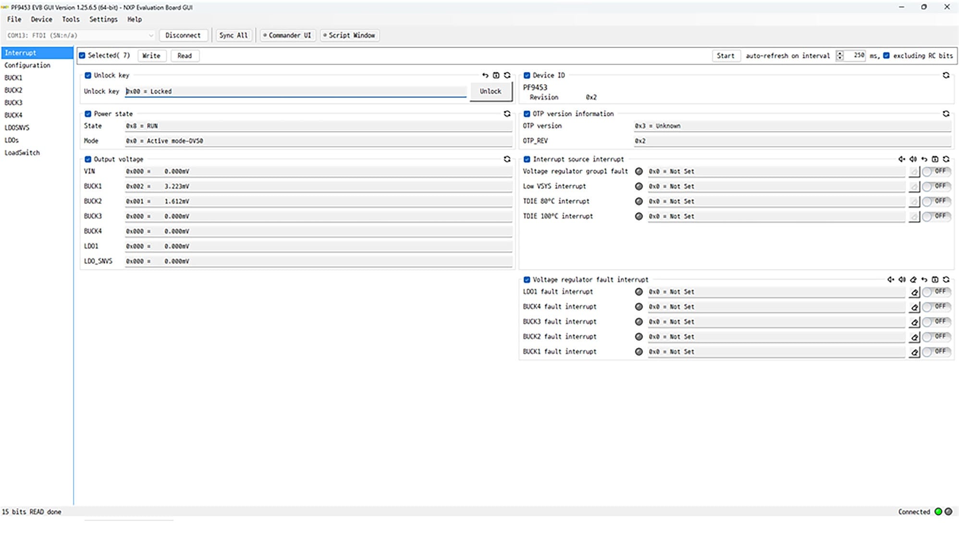Take a snapshot of the Output voltage panel
Screen dimensions: 959x541
507,159
